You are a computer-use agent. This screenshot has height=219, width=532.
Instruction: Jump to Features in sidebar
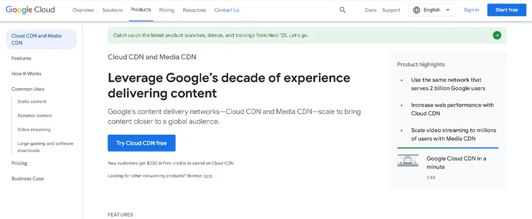click(21, 58)
